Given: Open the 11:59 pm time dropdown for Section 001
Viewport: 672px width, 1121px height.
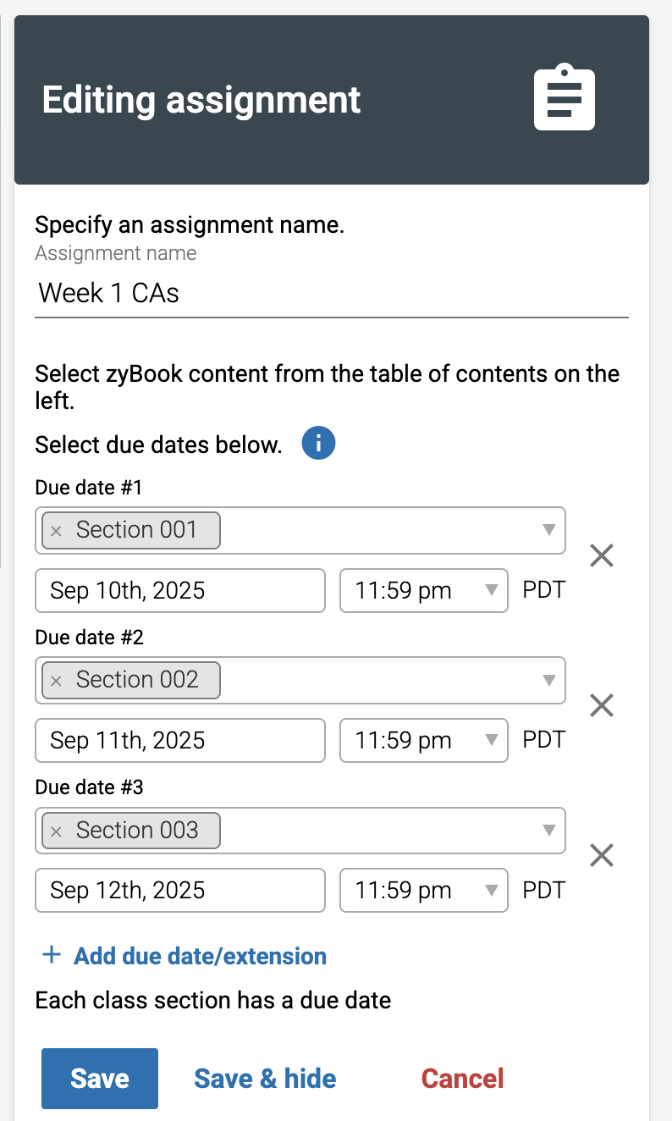Looking at the screenshot, I should [424, 590].
